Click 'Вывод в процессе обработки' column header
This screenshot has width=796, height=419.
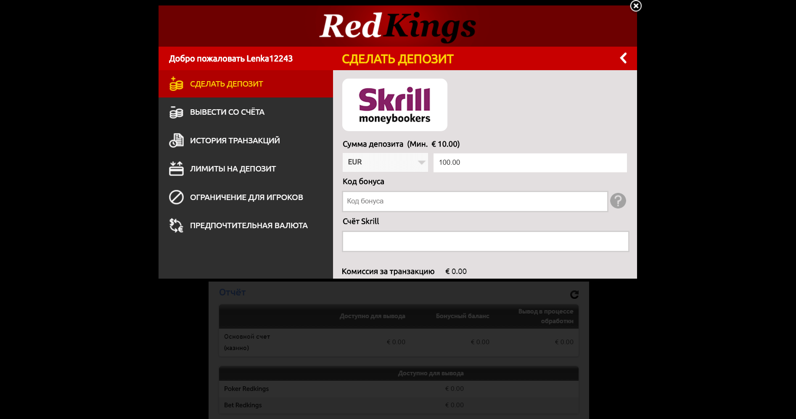[546, 316]
